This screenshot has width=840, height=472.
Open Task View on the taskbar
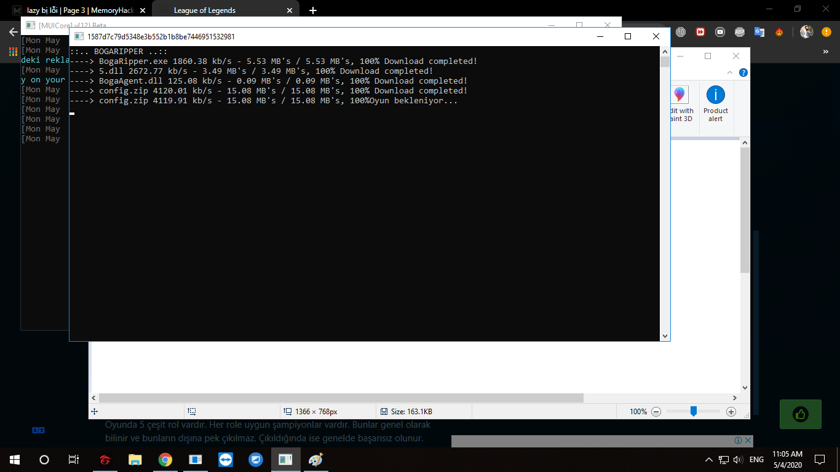(74, 460)
